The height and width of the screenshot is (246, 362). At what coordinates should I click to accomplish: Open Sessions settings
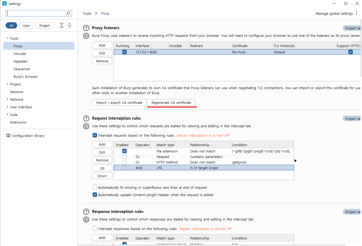coord(17,92)
